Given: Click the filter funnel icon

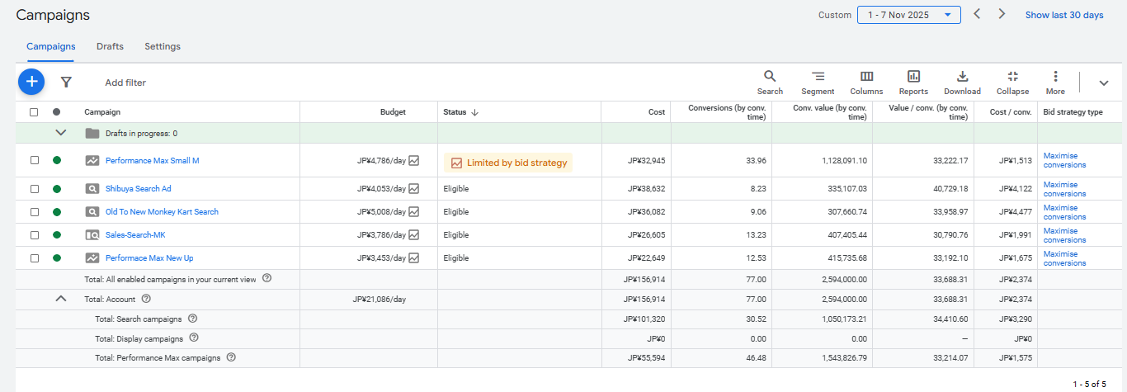Looking at the screenshot, I should tap(66, 82).
